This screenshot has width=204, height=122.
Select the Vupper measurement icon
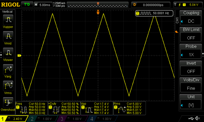pos(8,20)
